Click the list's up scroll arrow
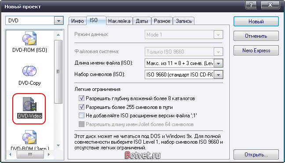 pos(58,35)
